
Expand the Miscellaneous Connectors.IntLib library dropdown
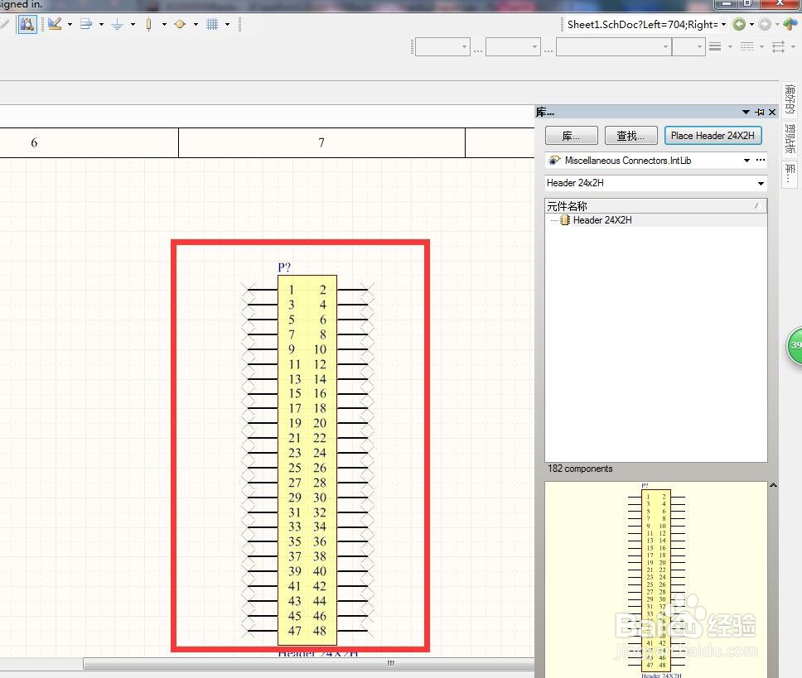click(746, 161)
